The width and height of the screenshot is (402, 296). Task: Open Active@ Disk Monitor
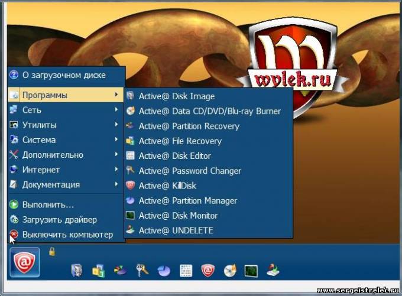click(x=209, y=215)
